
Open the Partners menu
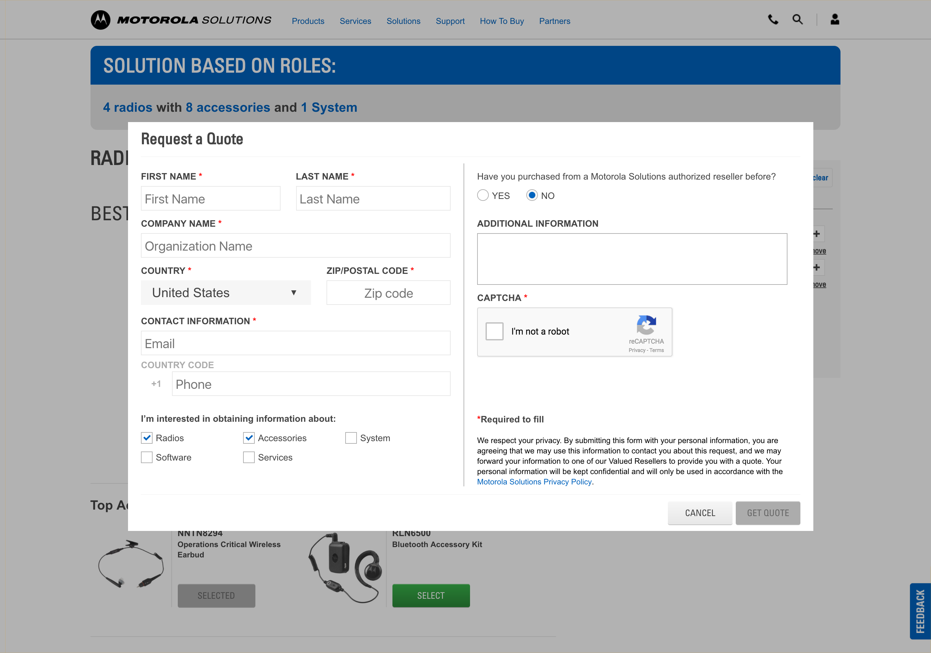pos(554,21)
